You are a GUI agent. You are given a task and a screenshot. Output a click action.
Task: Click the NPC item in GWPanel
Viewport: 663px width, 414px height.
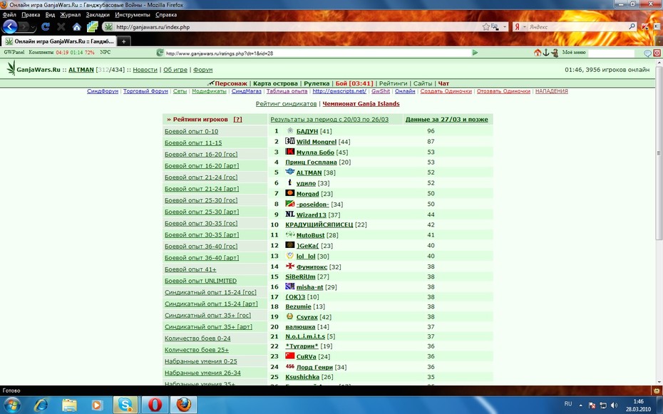[106, 53]
